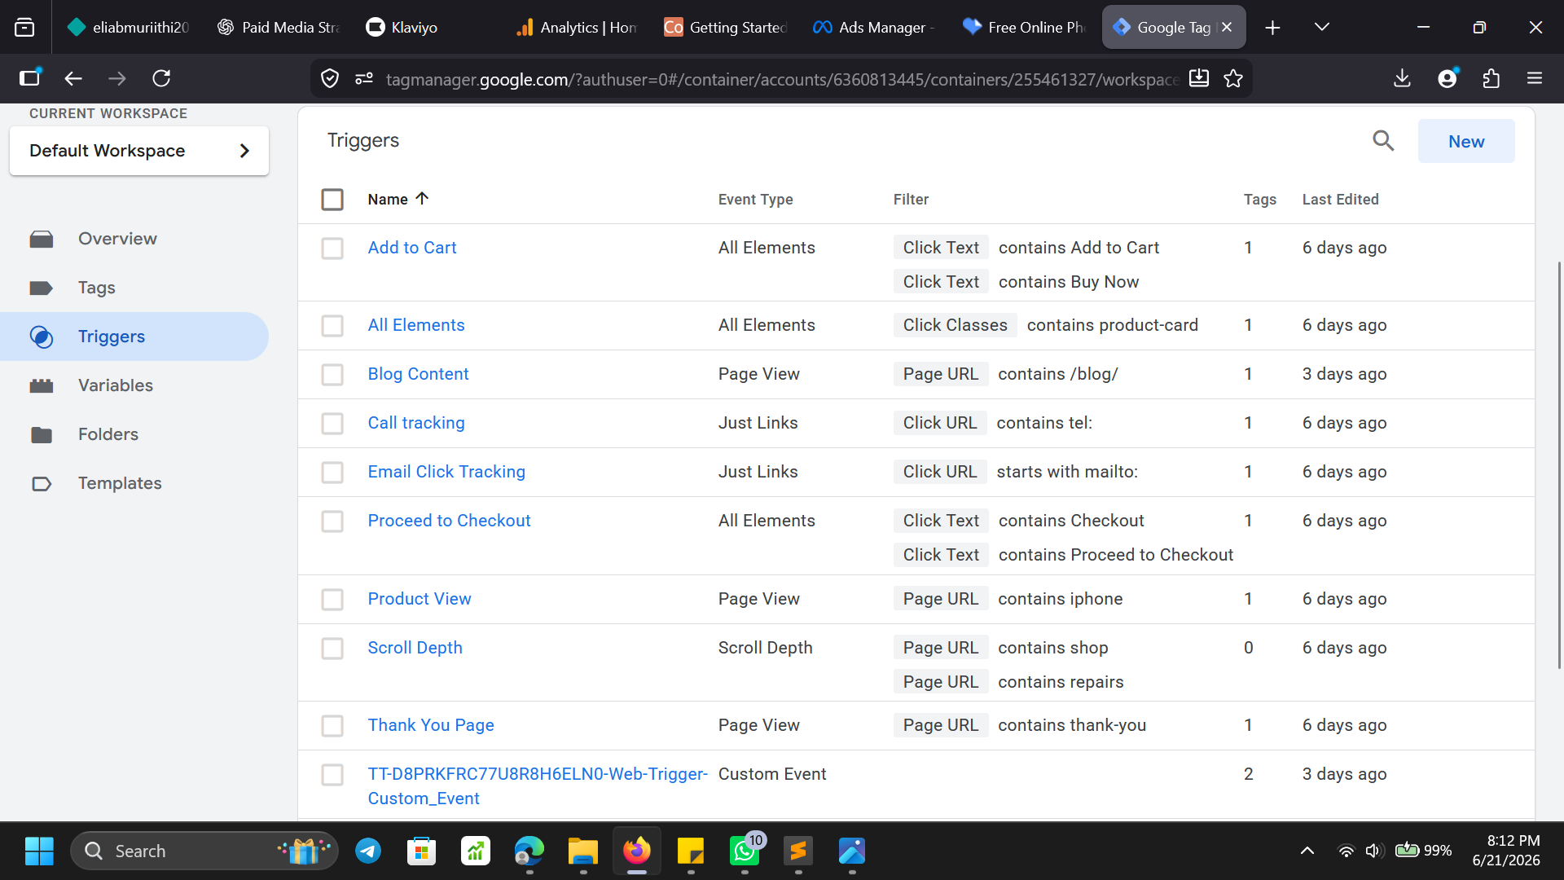The image size is (1564, 880).
Task: Open site permissions icon in address bar
Action: [x=364, y=78]
